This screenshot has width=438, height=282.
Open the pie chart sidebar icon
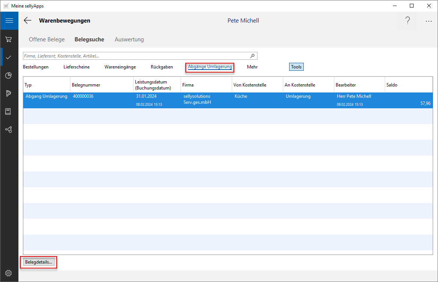tap(9, 76)
